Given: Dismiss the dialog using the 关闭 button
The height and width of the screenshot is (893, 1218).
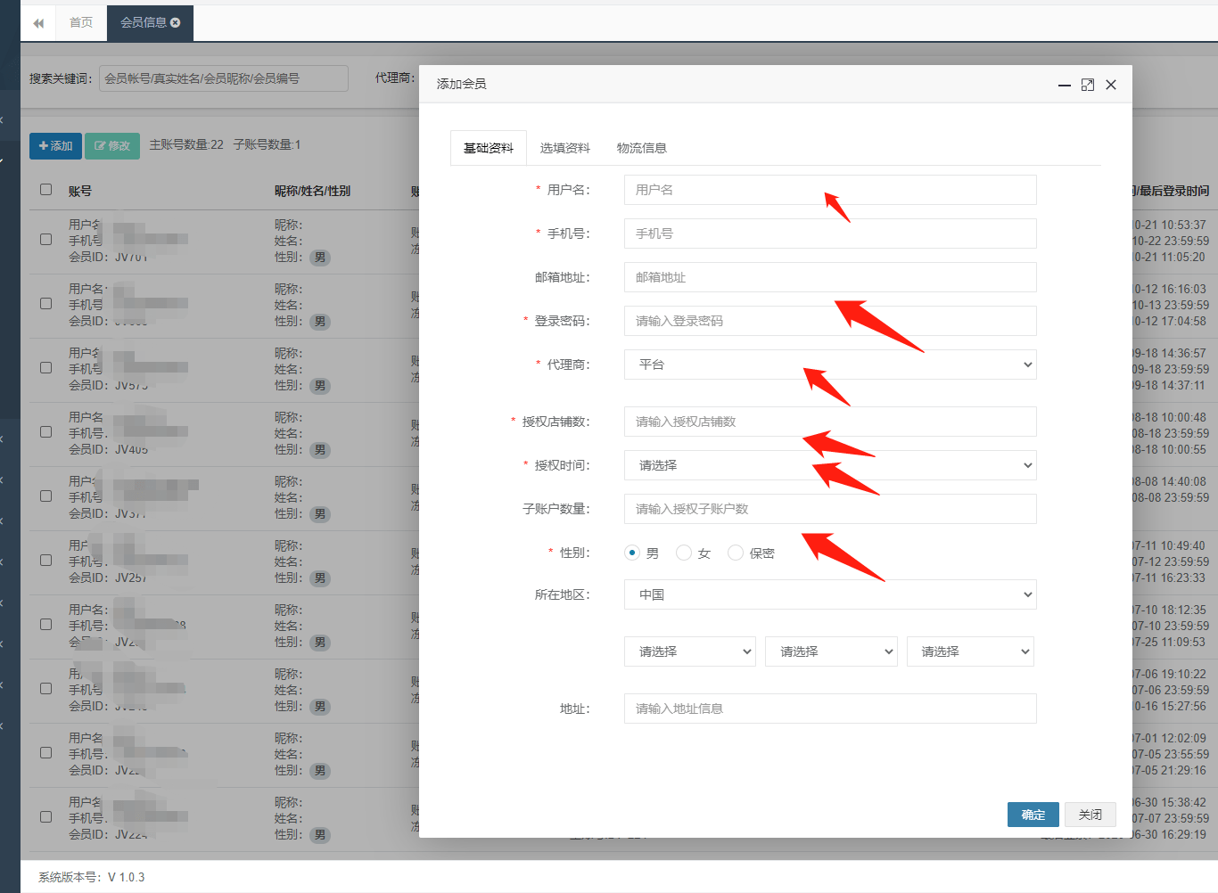Looking at the screenshot, I should 1090,814.
